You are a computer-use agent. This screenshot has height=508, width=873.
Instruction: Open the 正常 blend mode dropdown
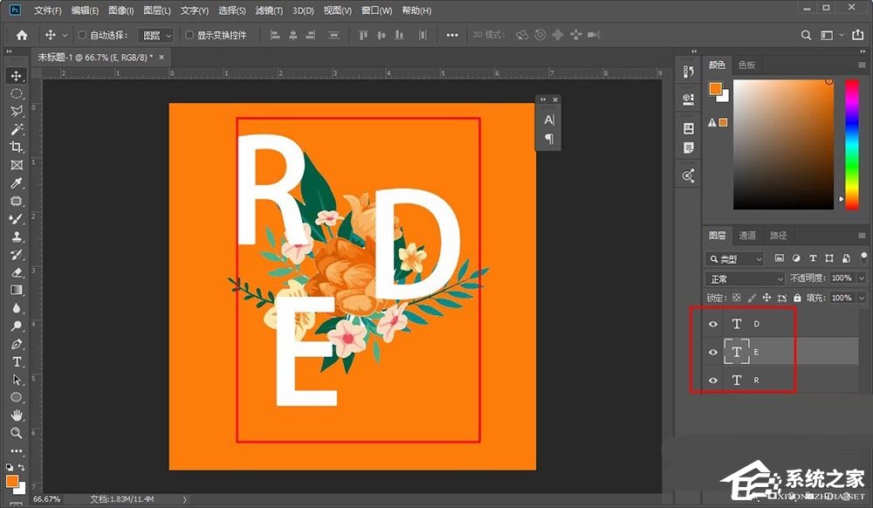coord(744,278)
